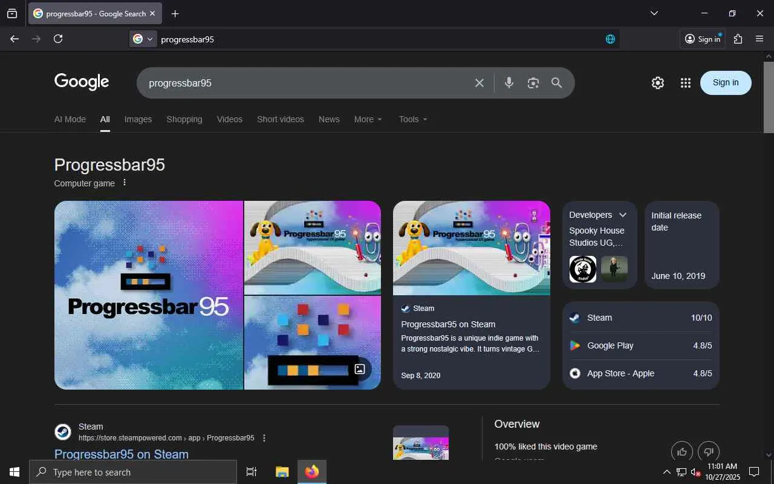Open the Progressbar95 on Steam search result link

(x=122, y=454)
